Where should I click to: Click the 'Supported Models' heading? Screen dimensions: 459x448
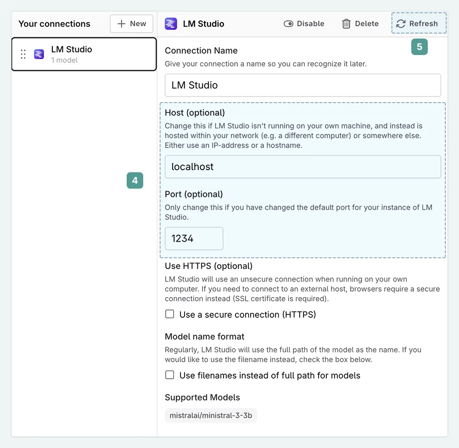(x=202, y=398)
